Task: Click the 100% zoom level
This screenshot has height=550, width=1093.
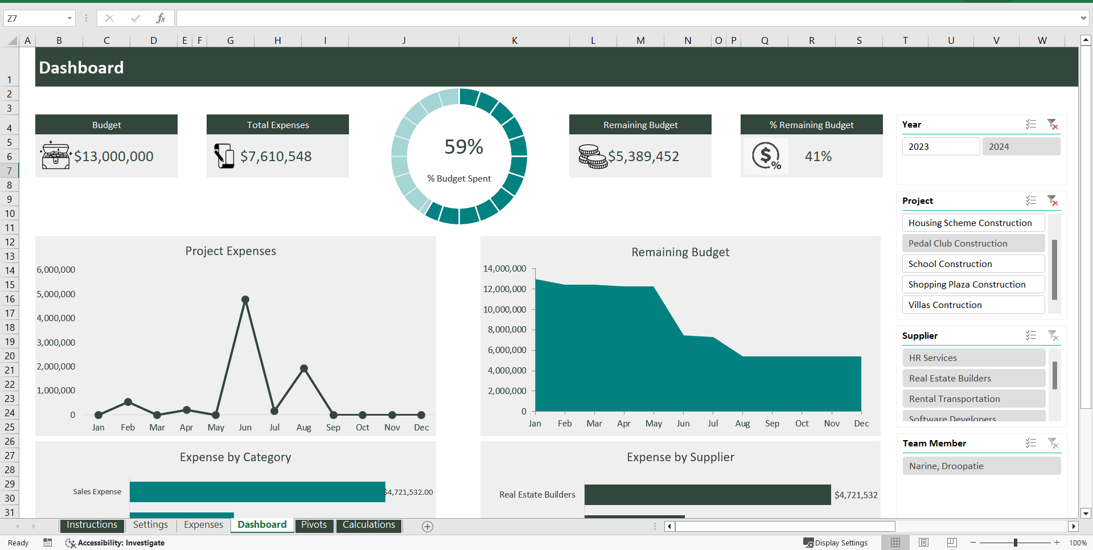Action: point(1078,543)
